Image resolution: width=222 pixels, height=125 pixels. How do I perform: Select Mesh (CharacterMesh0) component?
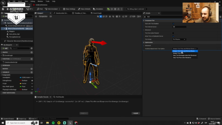pos(16,28)
